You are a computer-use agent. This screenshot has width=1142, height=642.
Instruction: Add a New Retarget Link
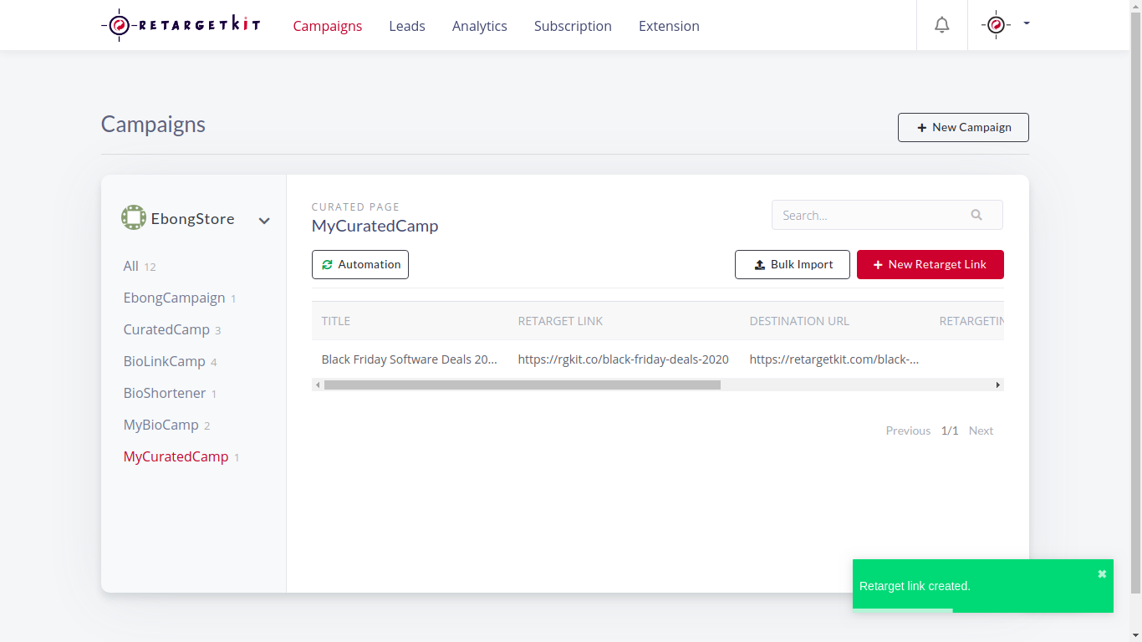coord(930,264)
